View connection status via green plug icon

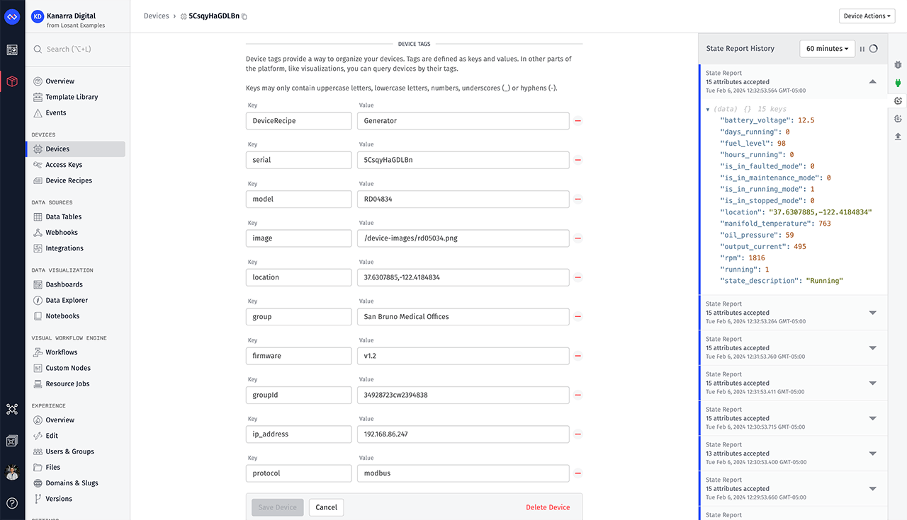(x=897, y=83)
